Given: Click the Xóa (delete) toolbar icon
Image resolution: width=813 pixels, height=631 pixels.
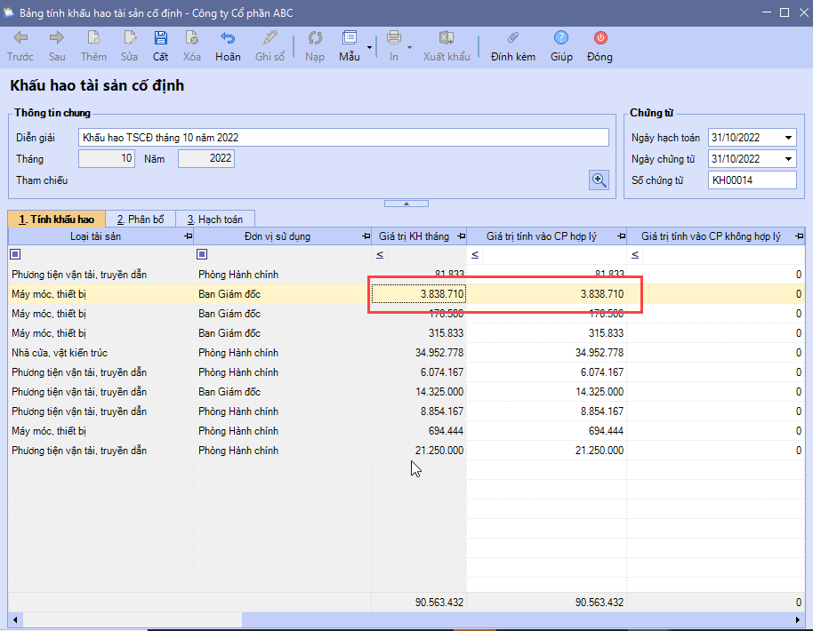Looking at the screenshot, I should tap(191, 38).
